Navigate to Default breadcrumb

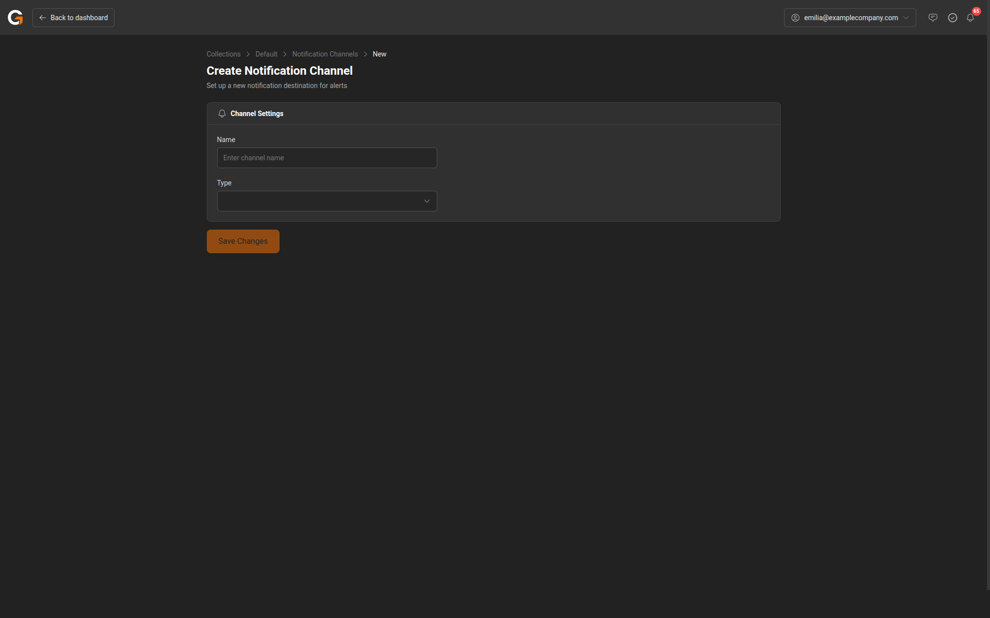(266, 54)
